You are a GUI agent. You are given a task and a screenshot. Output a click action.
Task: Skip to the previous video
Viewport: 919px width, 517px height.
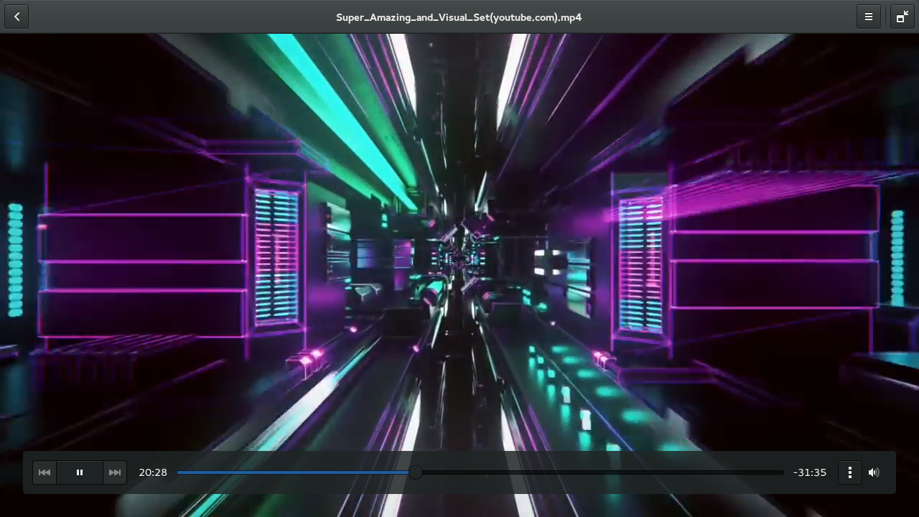(x=45, y=472)
